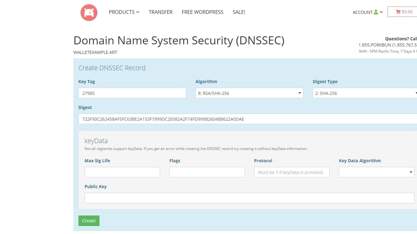The image size is (417, 234).
Task: Open the Key Data Algorithm dropdown
Action: coord(377,172)
